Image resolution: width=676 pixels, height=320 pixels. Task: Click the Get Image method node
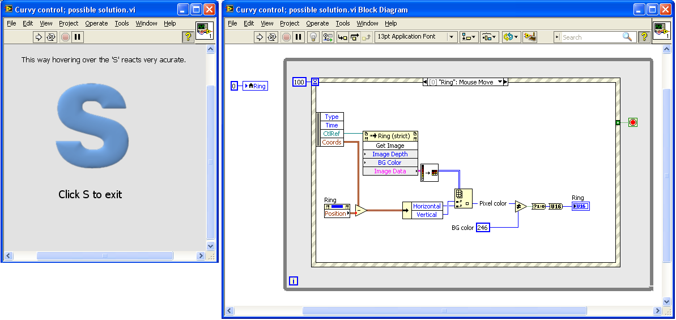pos(390,146)
